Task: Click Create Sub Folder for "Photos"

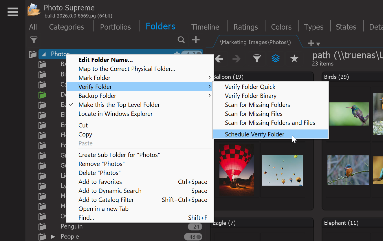Action: (x=140, y=155)
